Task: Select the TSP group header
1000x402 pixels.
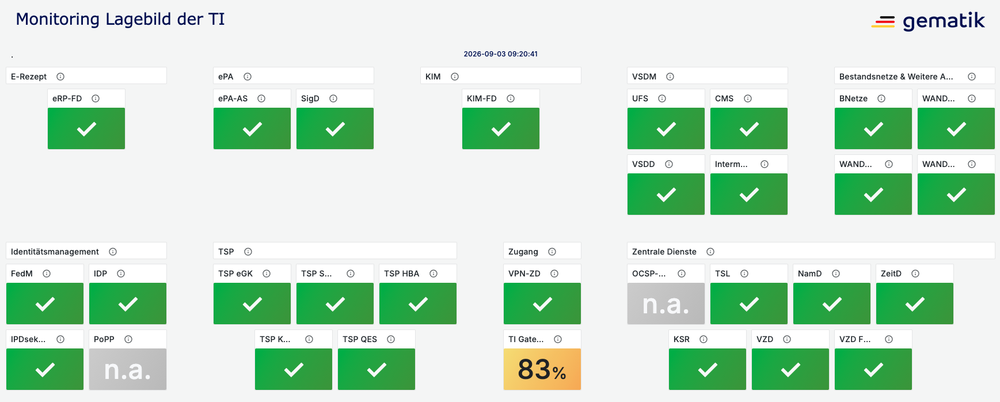Action: 335,251
